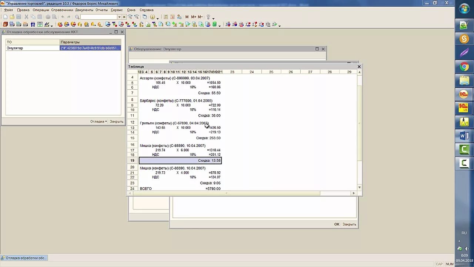This screenshot has height=267, width=474.
Task: Open Windows Explorer folder taskbar icon
Action: click(464, 81)
